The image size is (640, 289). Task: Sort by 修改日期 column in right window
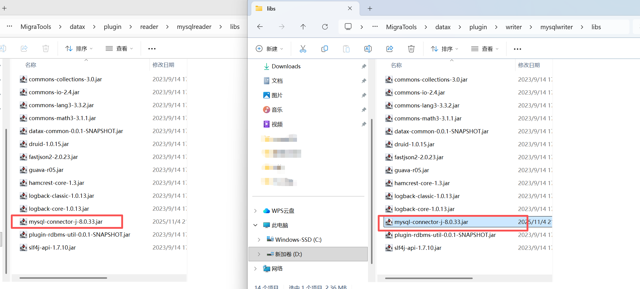click(x=529, y=65)
